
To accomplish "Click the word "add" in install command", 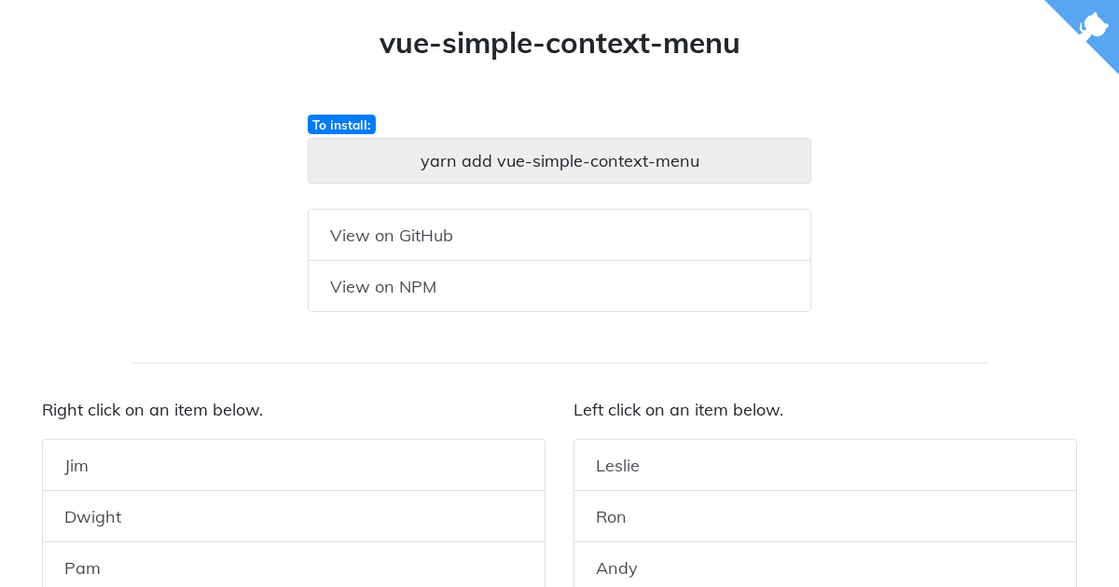I will 477,161.
